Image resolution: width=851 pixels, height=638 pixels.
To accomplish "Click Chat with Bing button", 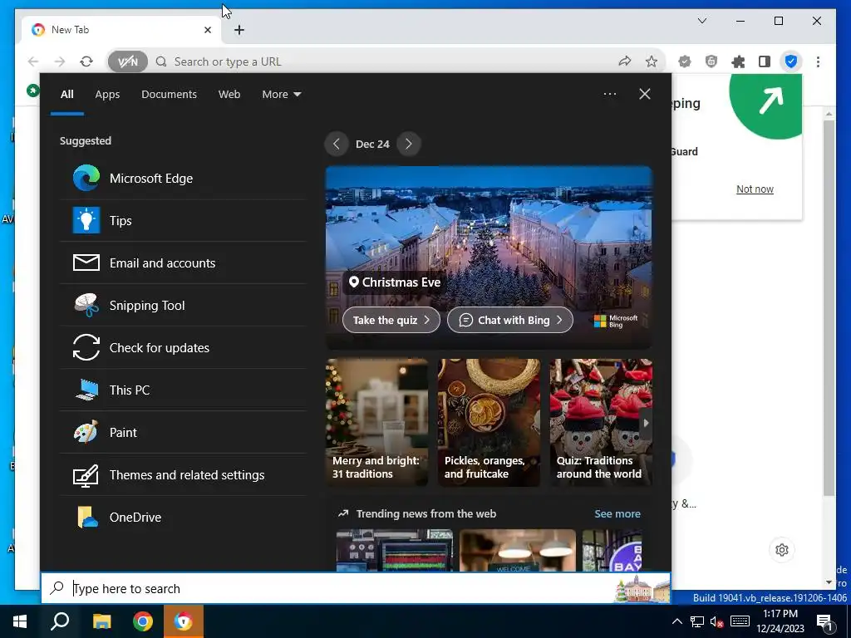I will click(x=510, y=320).
